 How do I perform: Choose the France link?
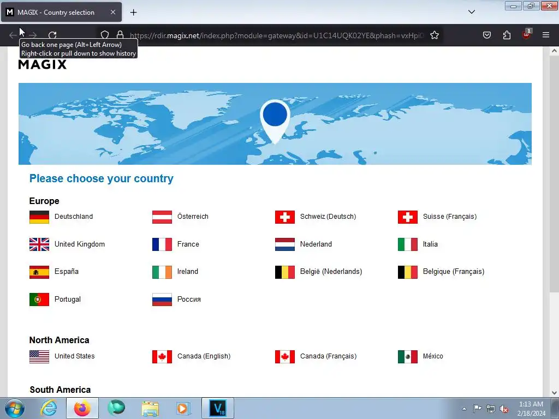click(x=188, y=244)
